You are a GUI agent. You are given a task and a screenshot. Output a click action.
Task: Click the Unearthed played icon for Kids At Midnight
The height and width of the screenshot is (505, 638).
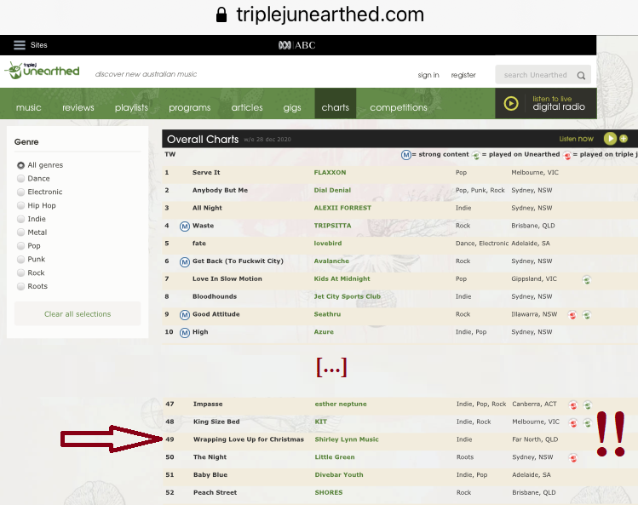click(x=586, y=280)
